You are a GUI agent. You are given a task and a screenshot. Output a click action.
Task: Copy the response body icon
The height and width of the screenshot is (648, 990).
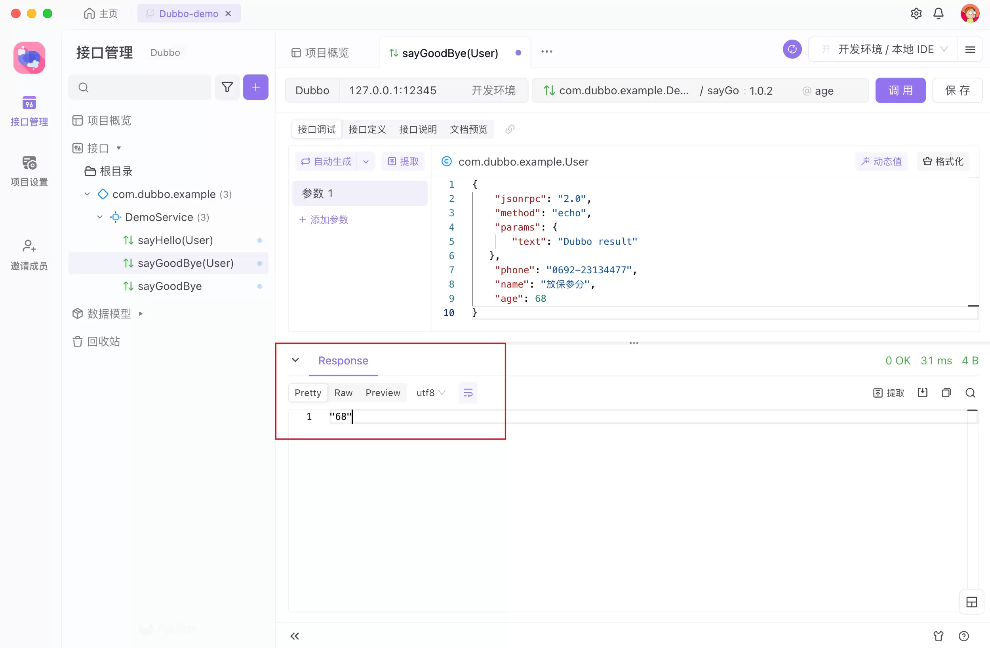point(946,393)
